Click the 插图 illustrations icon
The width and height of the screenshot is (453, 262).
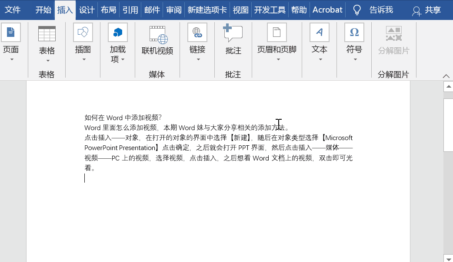click(x=83, y=32)
